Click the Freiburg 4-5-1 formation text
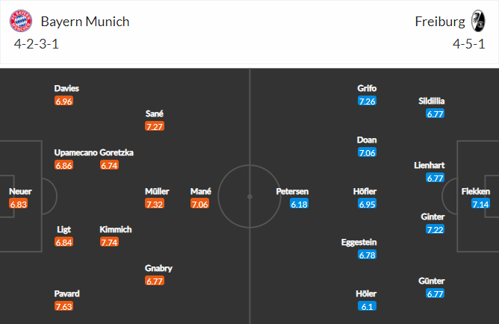This screenshot has height=324, width=499. (x=469, y=44)
